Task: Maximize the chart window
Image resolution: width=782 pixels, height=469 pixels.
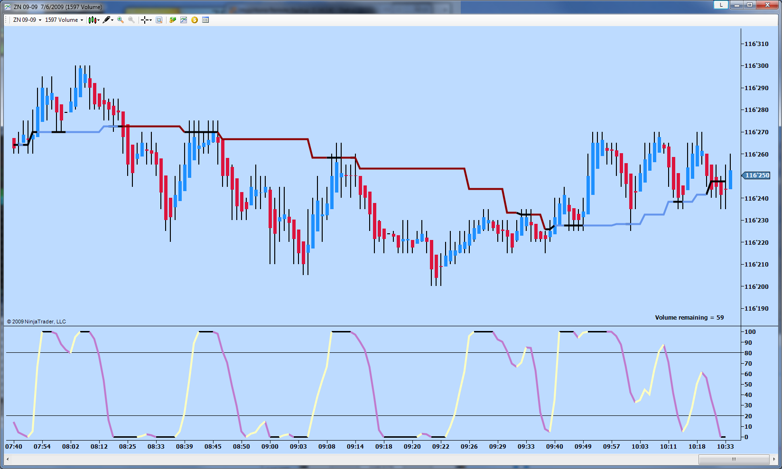Action: pyautogui.click(x=750, y=5)
